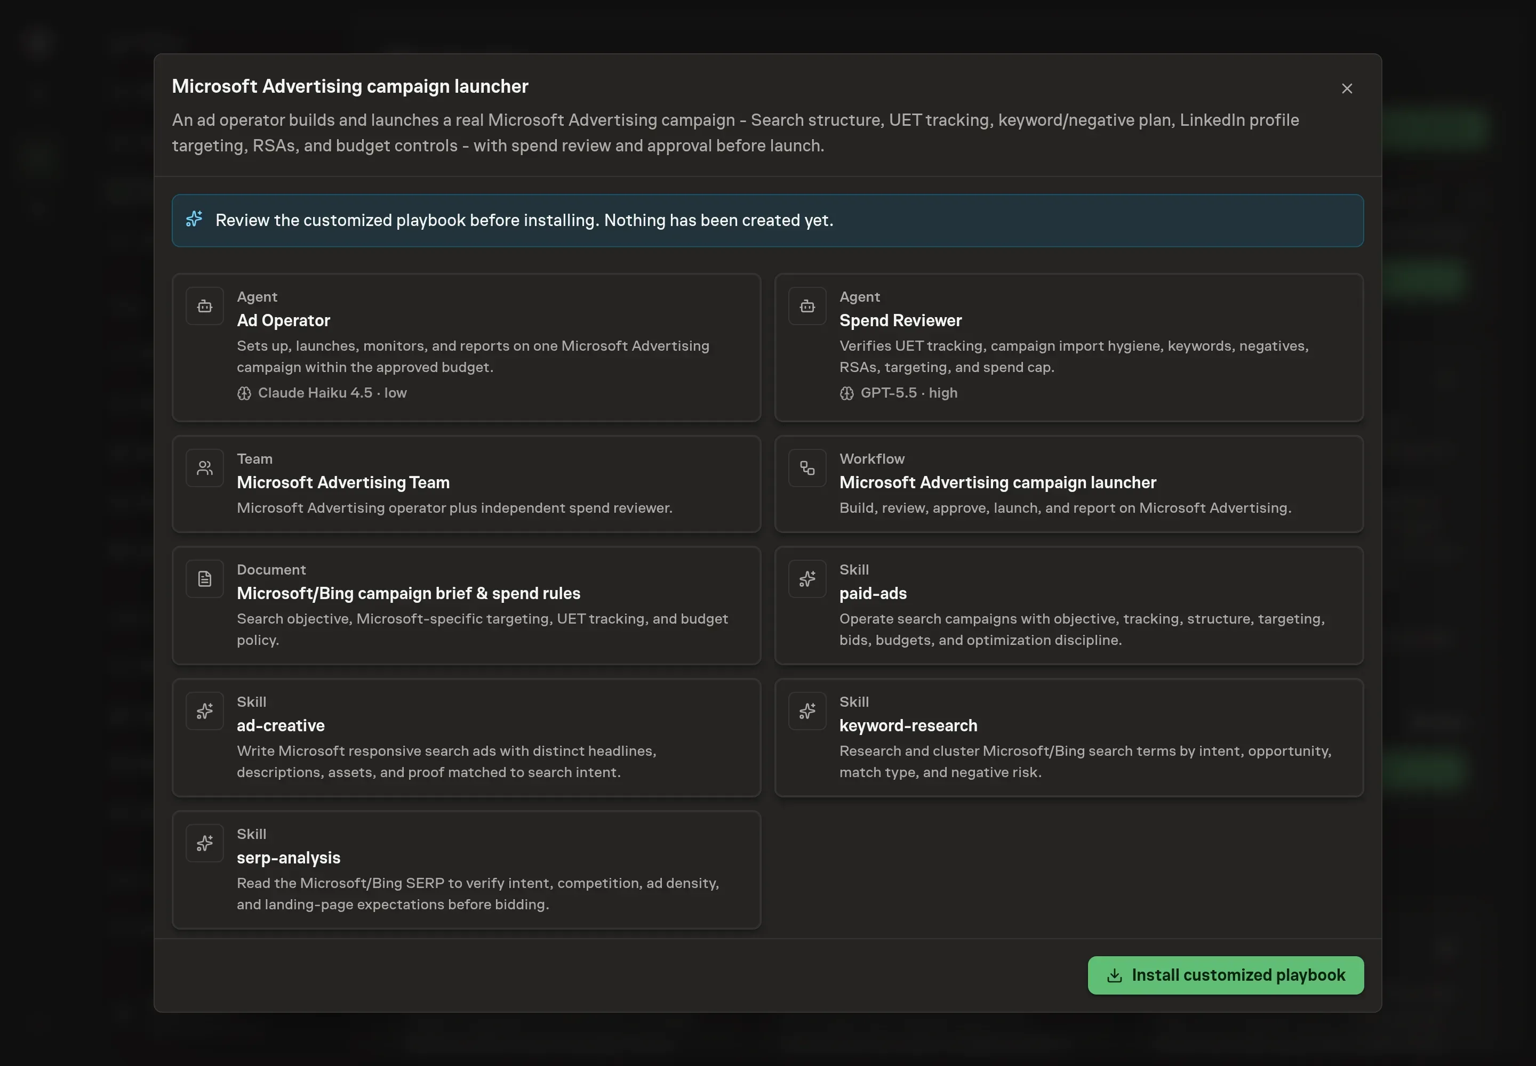Image resolution: width=1536 pixels, height=1066 pixels.
Task: Click the Spend Reviewer agent robot icon
Action: (x=807, y=306)
